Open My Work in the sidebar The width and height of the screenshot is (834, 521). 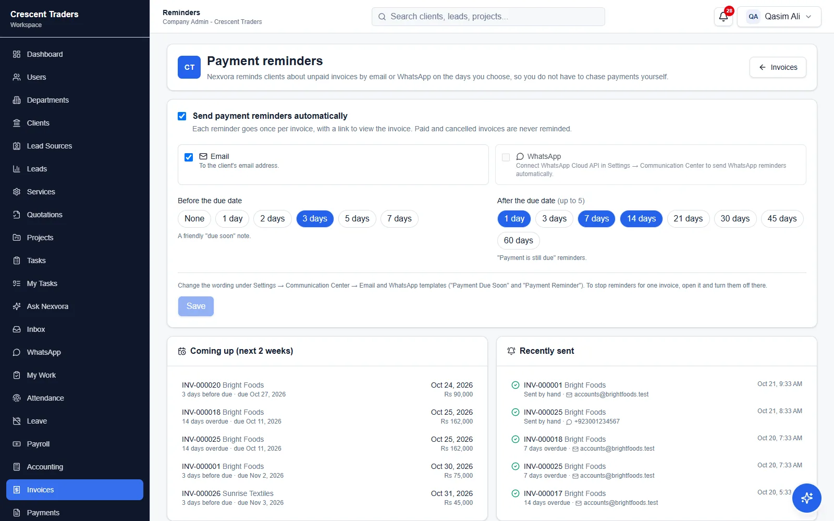[75, 375]
